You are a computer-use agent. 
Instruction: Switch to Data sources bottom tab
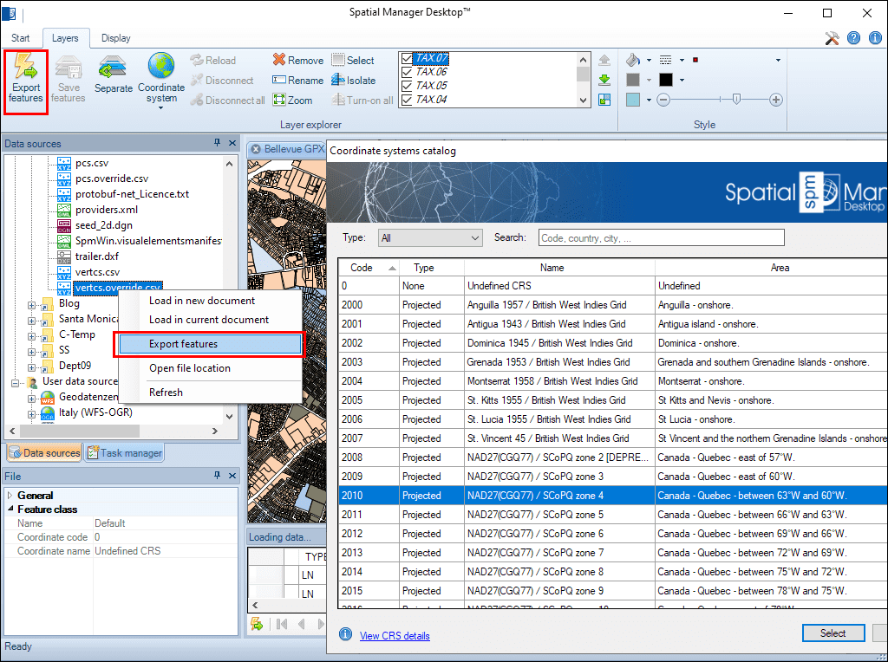coord(44,452)
